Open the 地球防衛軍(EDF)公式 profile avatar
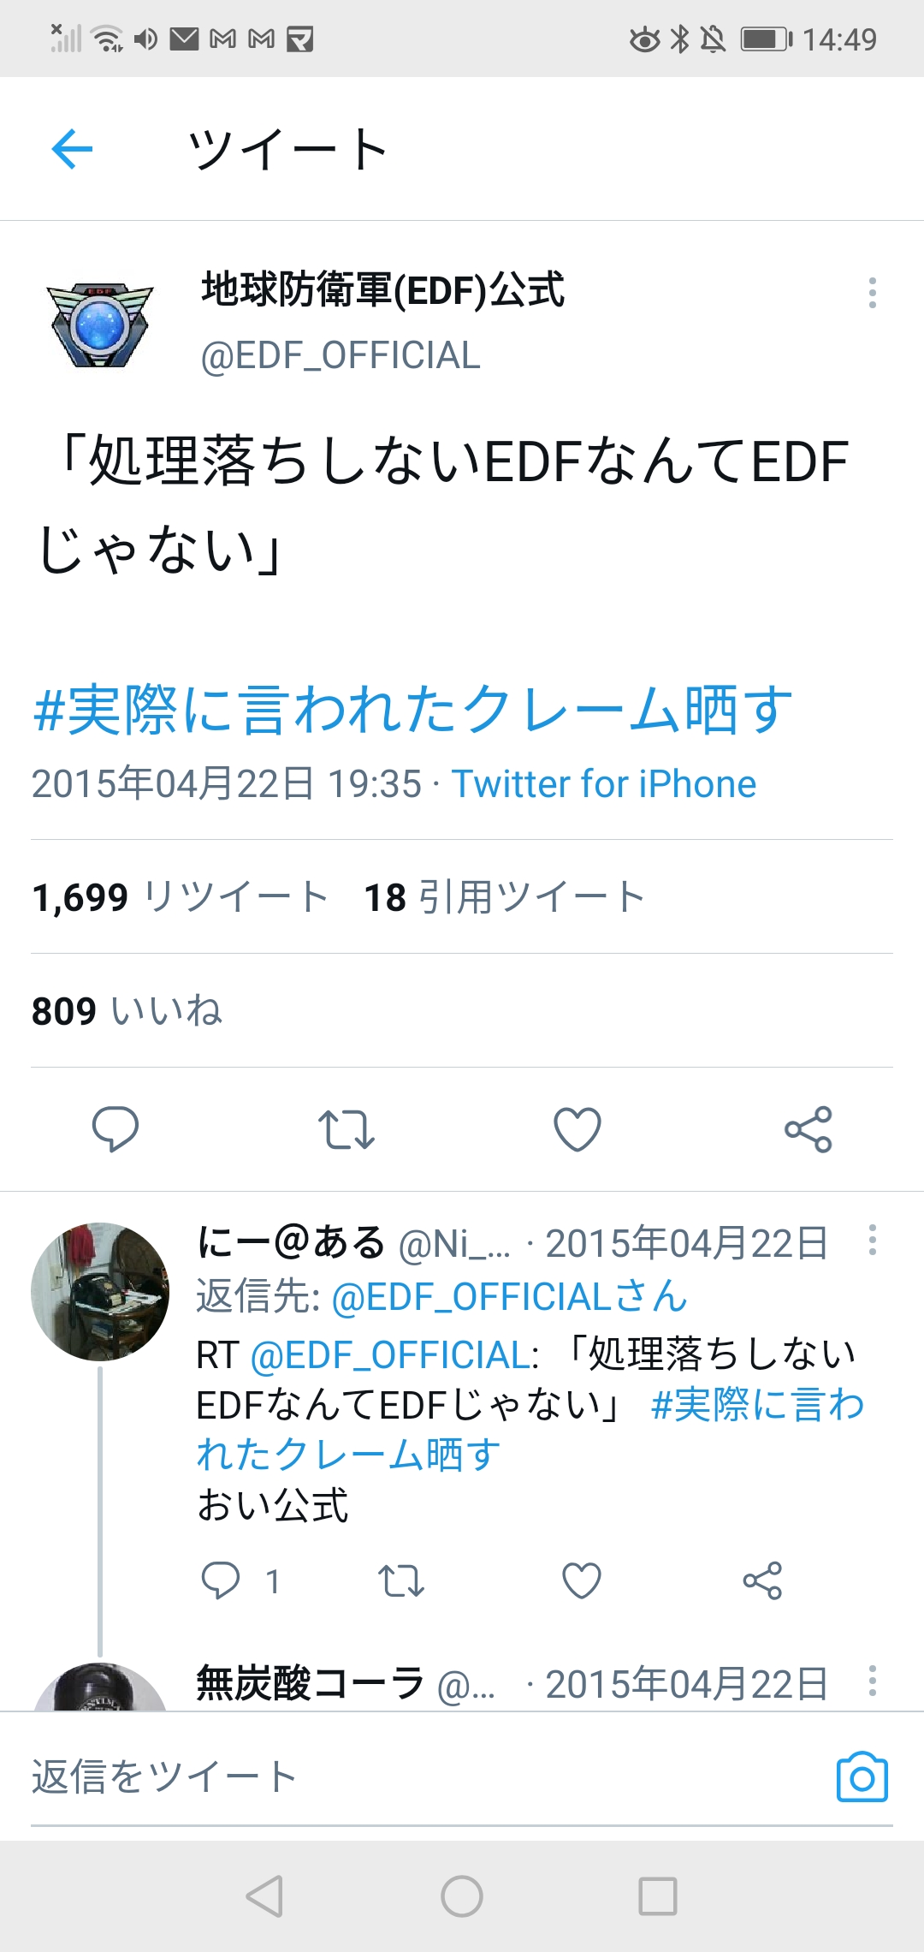Screen dimensions: 924x1952 [x=100, y=325]
